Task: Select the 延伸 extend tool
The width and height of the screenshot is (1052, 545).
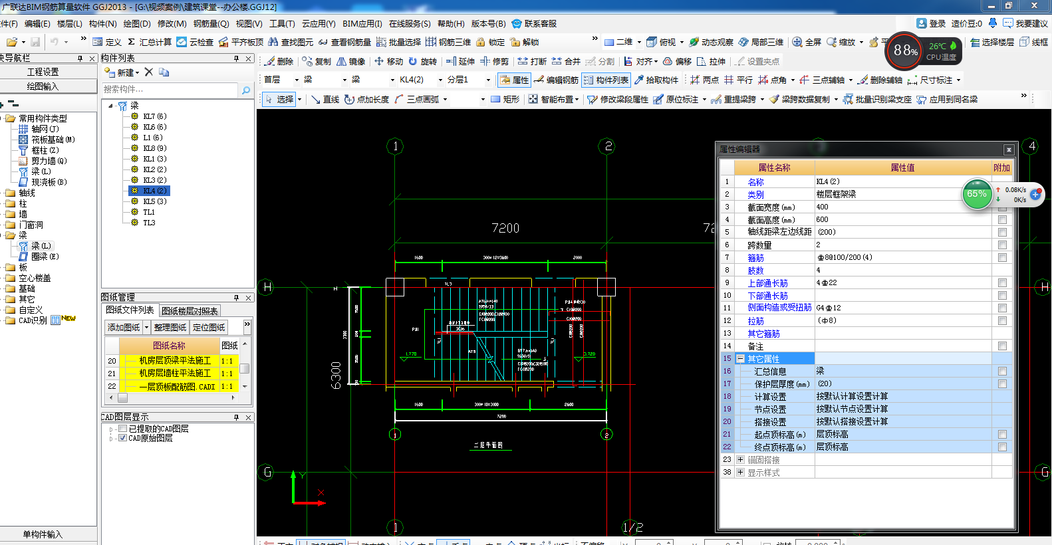Action: click(460, 61)
